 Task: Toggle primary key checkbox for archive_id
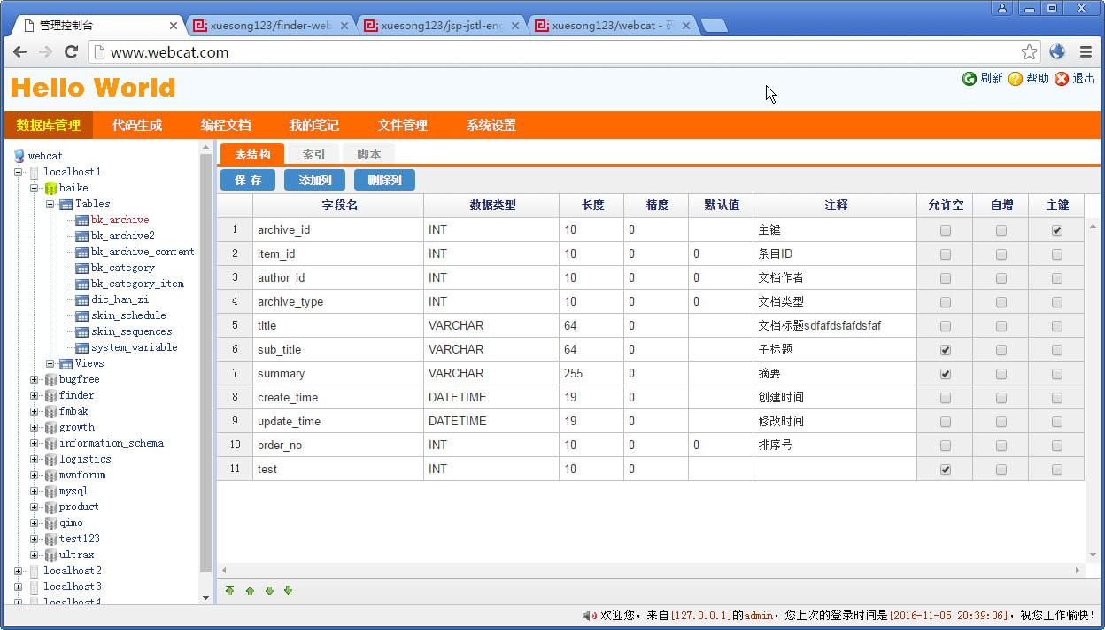coord(1057,230)
